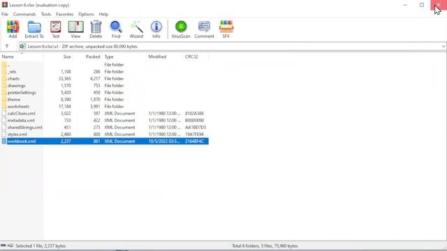Open the Commands menu

coord(24,14)
